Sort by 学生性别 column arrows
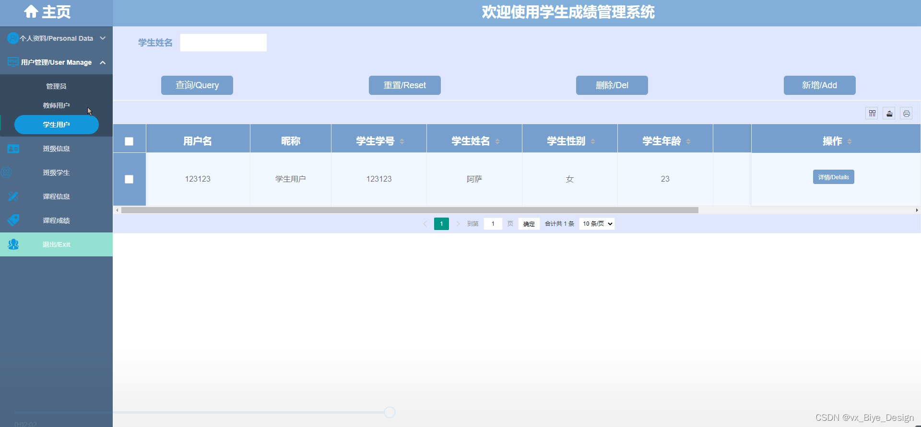The height and width of the screenshot is (427, 921). coord(593,141)
